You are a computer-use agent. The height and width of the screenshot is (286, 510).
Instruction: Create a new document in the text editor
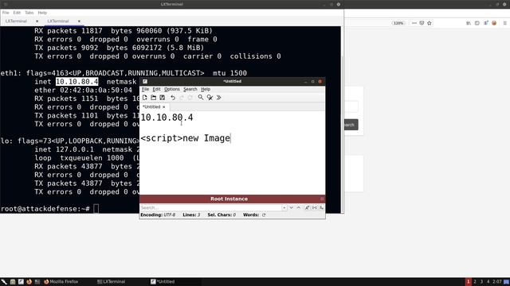(145, 98)
